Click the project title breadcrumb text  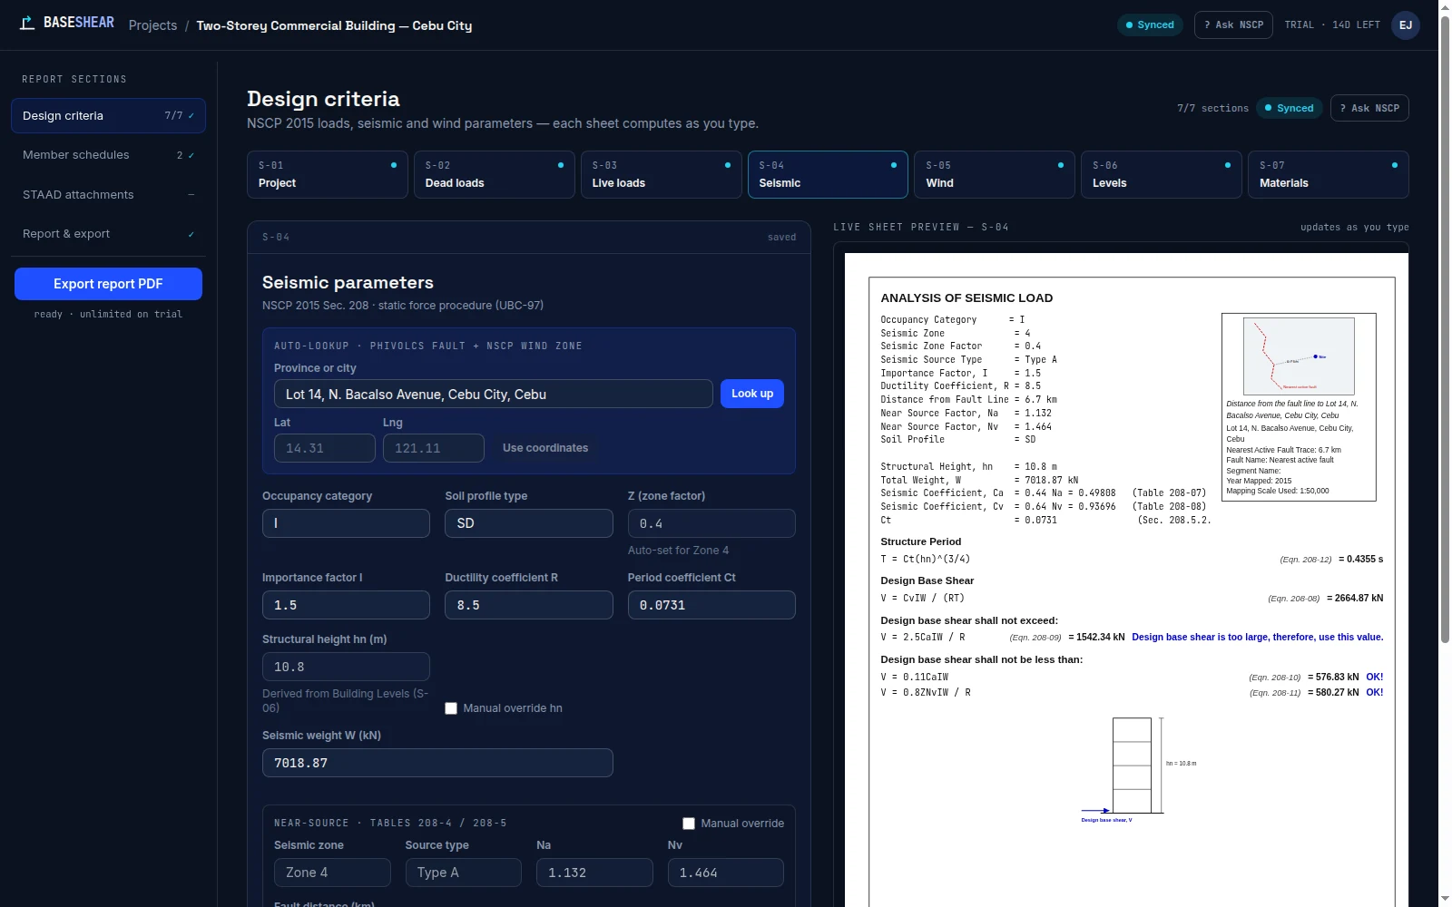(x=334, y=25)
